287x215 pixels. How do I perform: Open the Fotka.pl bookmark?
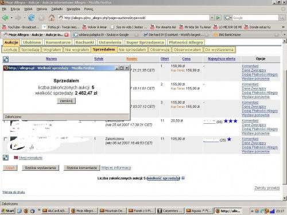[61, 27]
